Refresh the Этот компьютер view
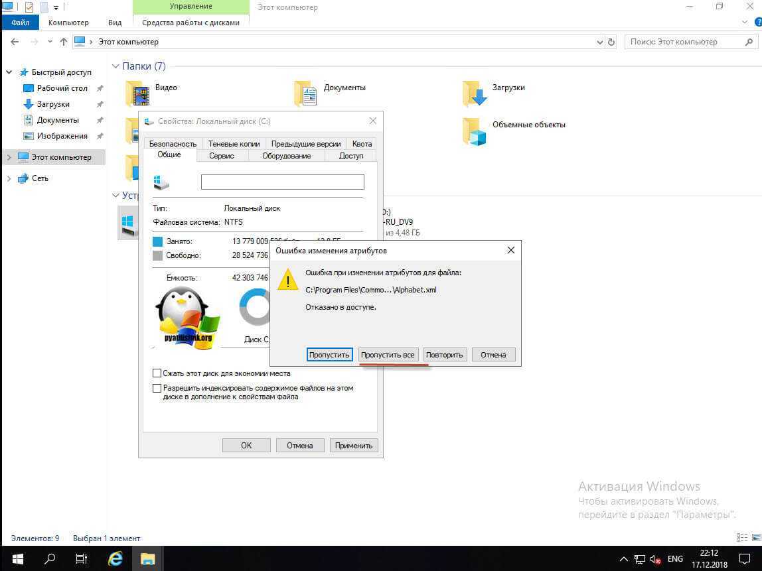Image resolution: width=762 pixels, height=571 pixels. pos(611,42)
